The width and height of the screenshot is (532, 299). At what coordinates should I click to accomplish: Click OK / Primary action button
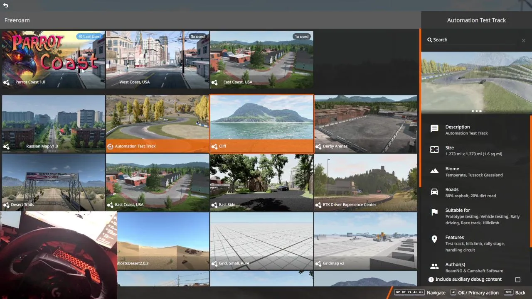(x=474, y=292)
